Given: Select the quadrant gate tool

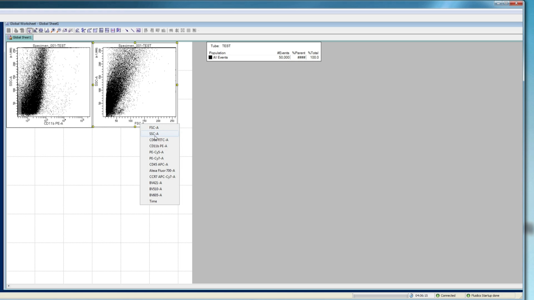Looking at the screenshot, I should 101,30.
